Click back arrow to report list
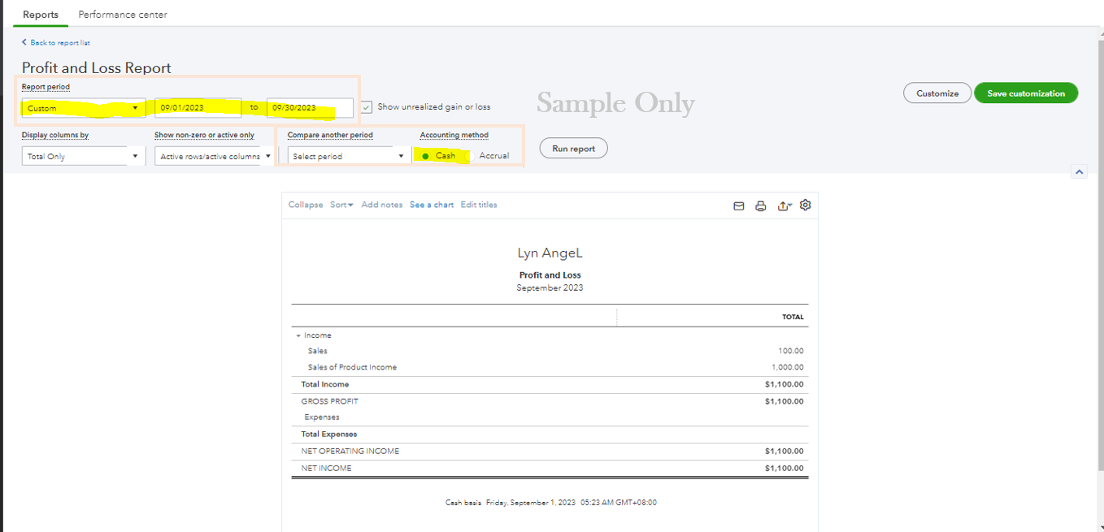 [24, 42]
